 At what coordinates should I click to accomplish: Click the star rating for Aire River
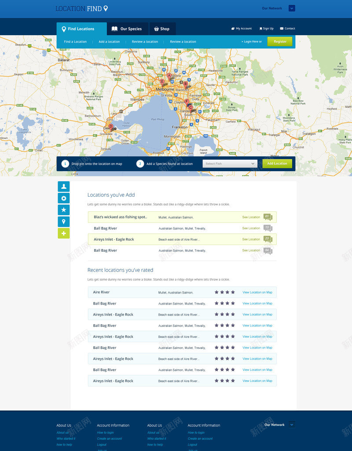(224, 292)
